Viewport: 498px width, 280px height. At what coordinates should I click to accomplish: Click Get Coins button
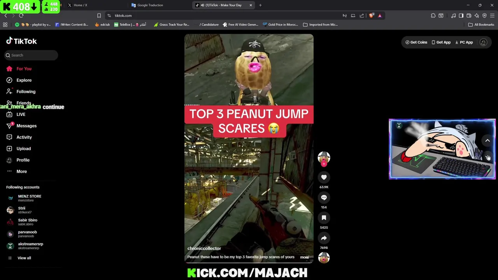point(416,42)
